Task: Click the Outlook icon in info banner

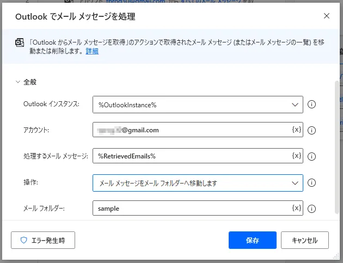Action: click(x=20, y=42)
